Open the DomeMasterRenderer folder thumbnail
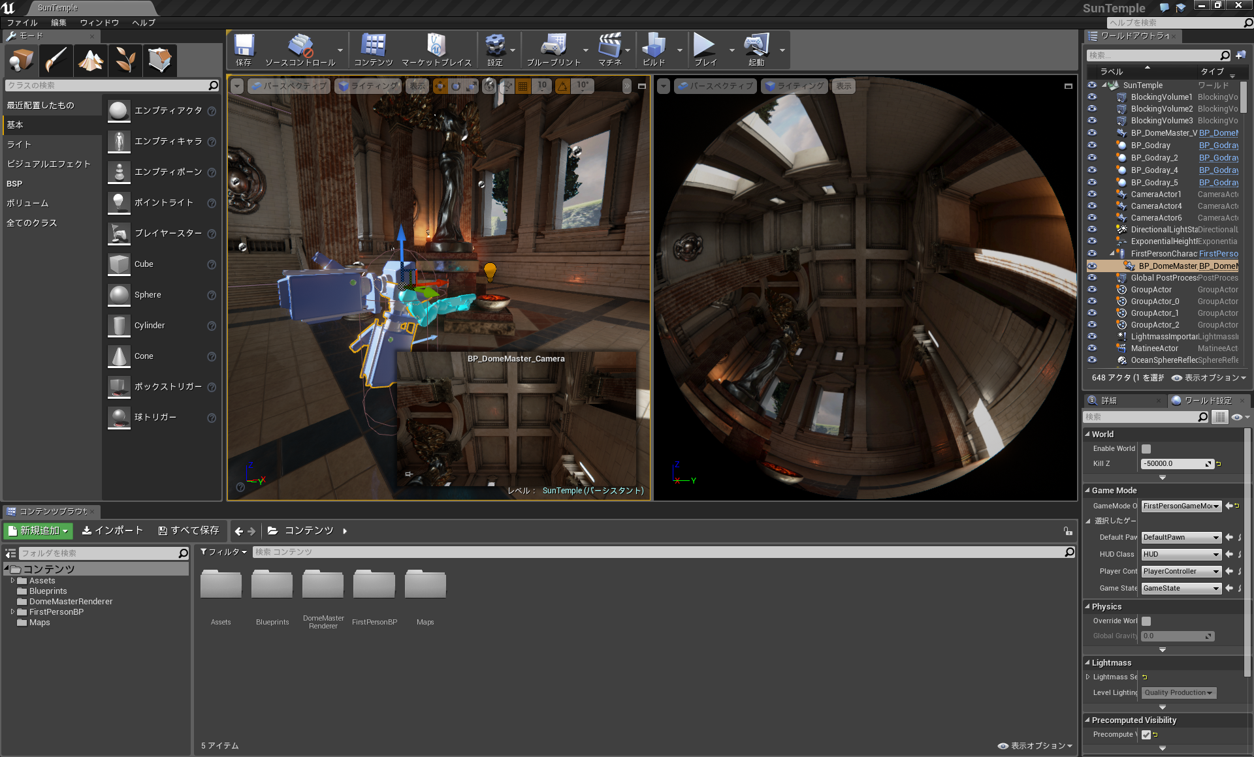Screen dimensions: 1254x757 (x=323, y=584)
